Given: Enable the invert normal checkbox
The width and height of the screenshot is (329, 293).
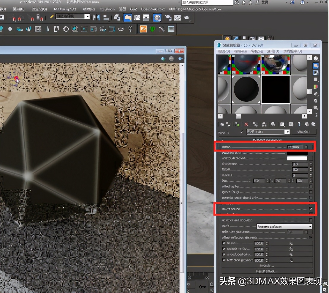Looking at the screenshot, I should [x=311, y=209].
